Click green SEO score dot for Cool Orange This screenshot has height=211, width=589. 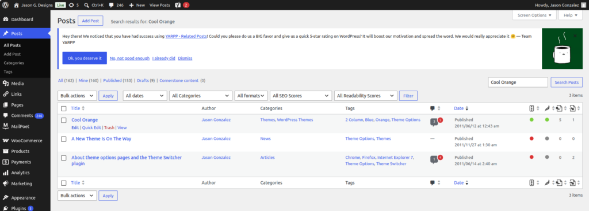pyautogui.click(x=531, y=120)
